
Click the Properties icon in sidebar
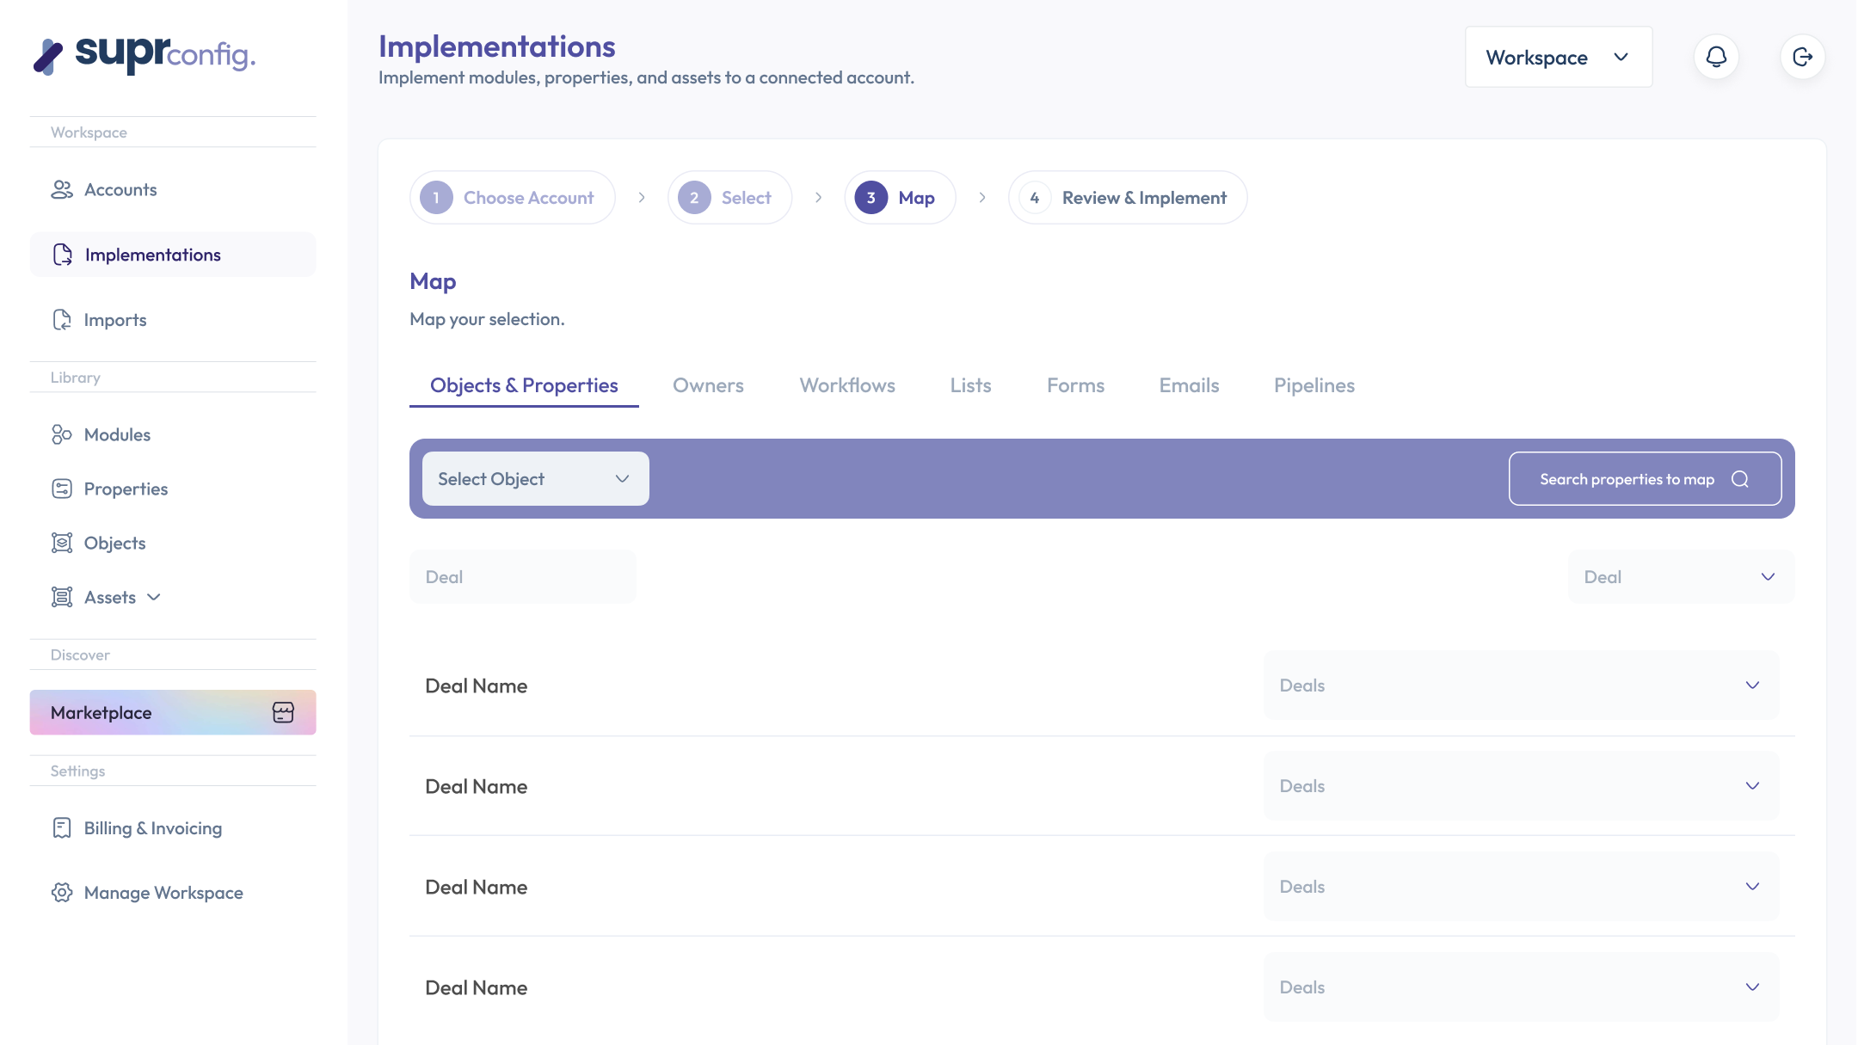point(62,489)
